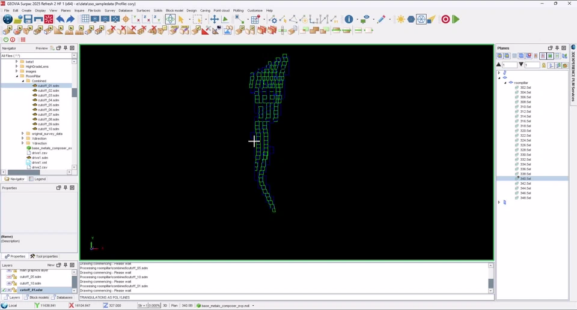Expand the Xdirection folder in Navigator
The width and height of the screenshot is (577, 310).
click(23, 139)
